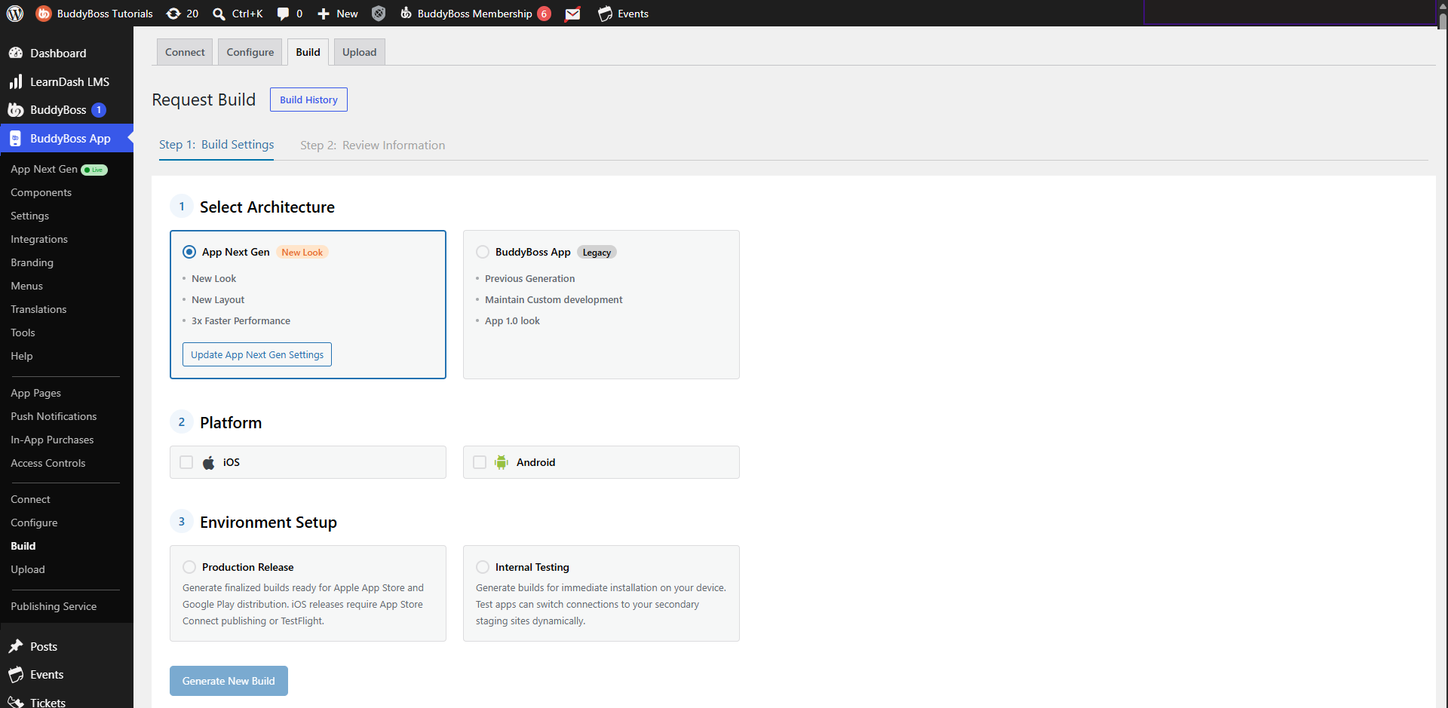Switch to the Connect tab
This screenshot has width=1448, height=708.
tap(185, 52)
